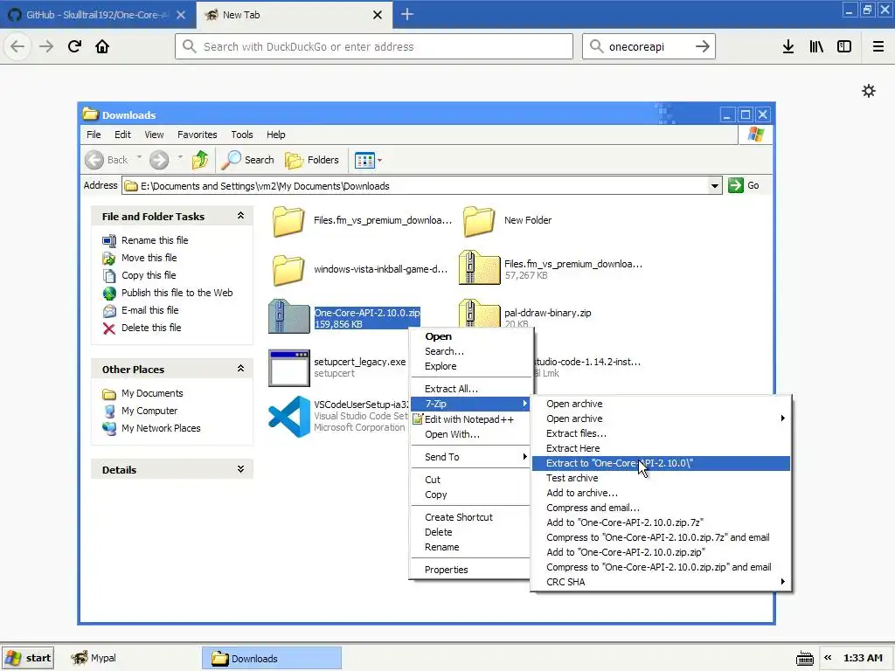Collapse the File and Folder Tasks panel

[241, 216]
